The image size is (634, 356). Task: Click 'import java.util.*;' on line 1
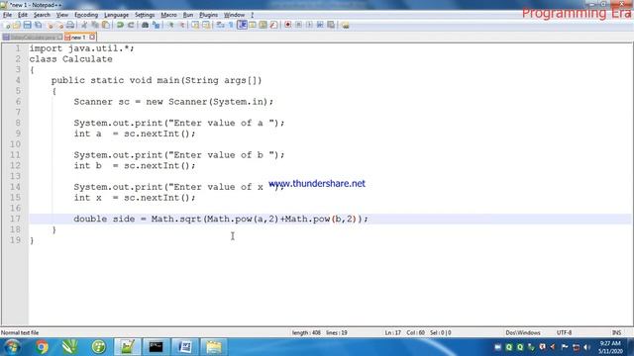click(x=81, y=48)
